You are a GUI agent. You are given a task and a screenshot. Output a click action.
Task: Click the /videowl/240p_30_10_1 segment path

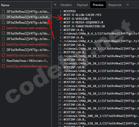(101, 63)
